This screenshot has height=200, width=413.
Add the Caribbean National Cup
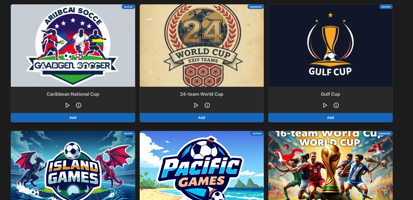(x=73, y=118)
